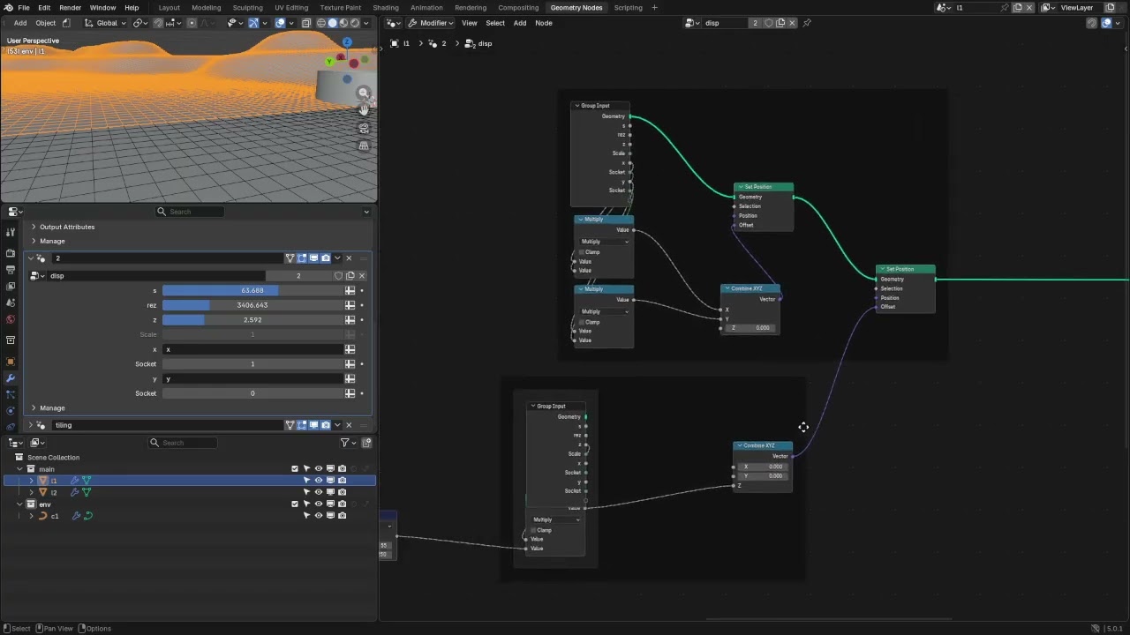Duplicate the disp node group in header
Screen dimensions: 1130x635
pos(780,23)
